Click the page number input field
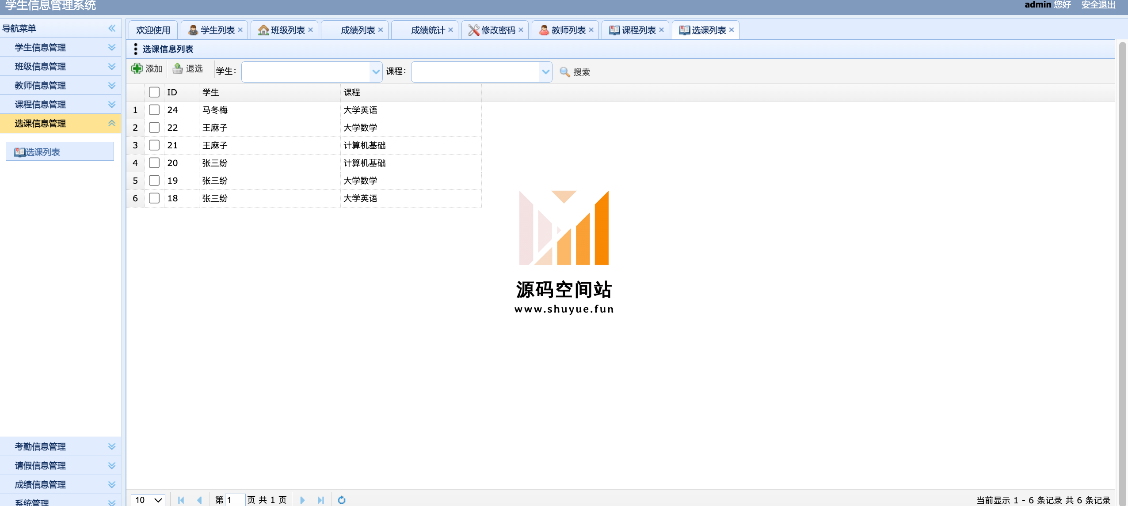1128x506 pixels. (235, 500)
